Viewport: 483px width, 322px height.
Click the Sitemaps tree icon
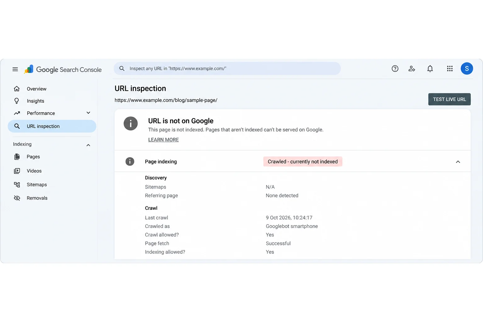[x=17, y=185]
